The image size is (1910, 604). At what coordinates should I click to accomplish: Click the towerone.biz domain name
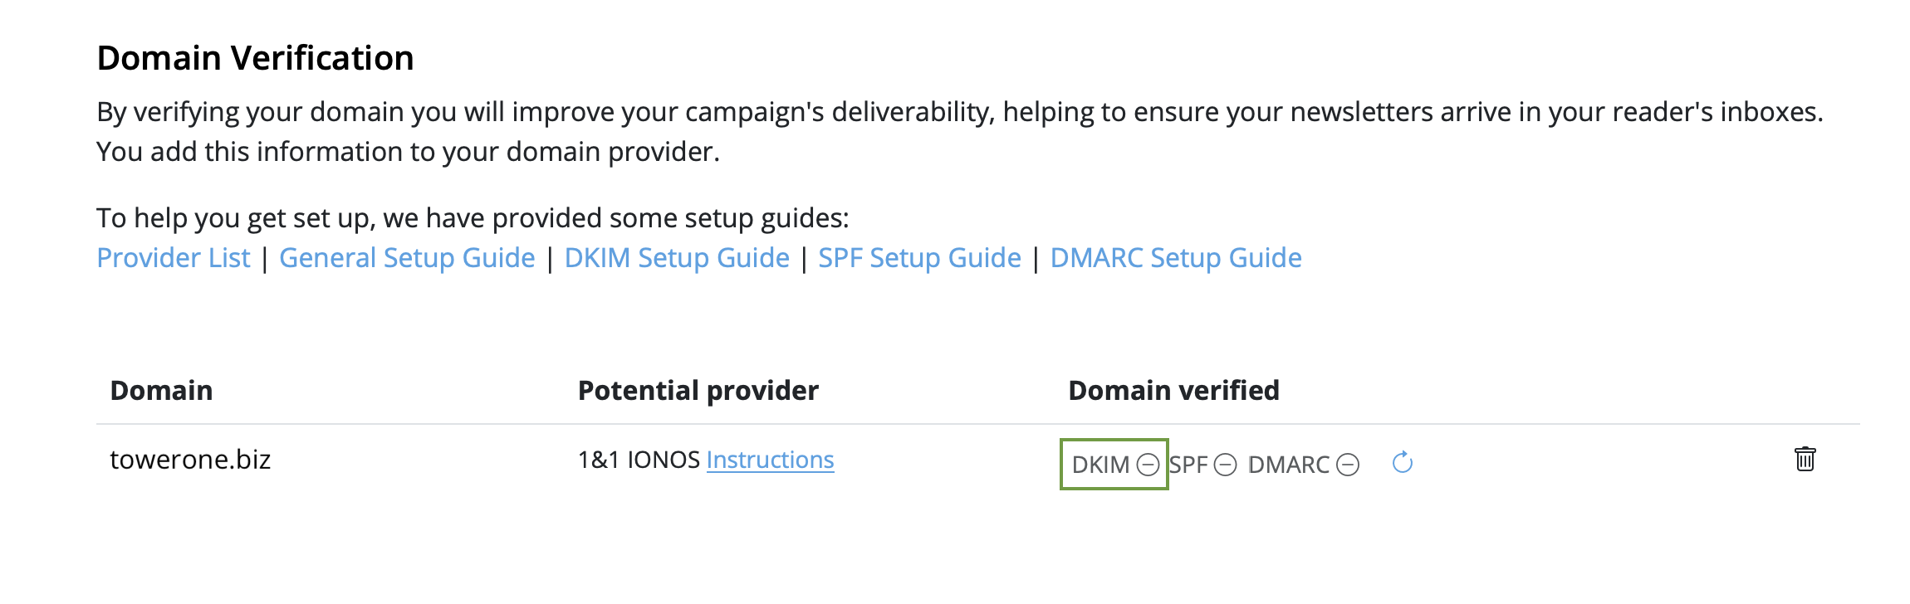click(190, 460)
